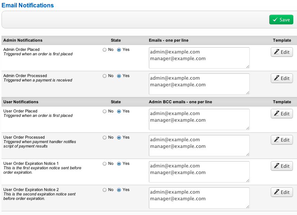Select Yes for Admin Order Processed
This screenshot has height=215, width=297.
click(119, 76)
